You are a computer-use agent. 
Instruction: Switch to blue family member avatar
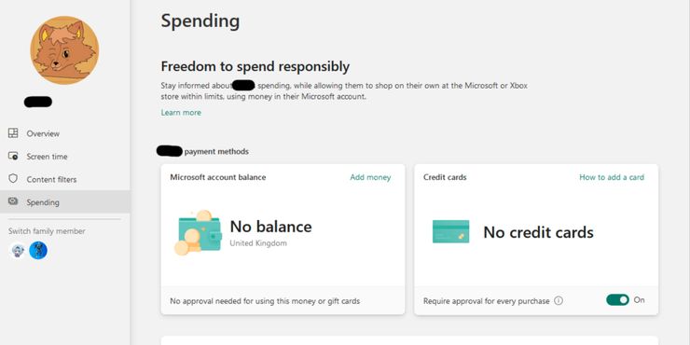coord(38,251)
